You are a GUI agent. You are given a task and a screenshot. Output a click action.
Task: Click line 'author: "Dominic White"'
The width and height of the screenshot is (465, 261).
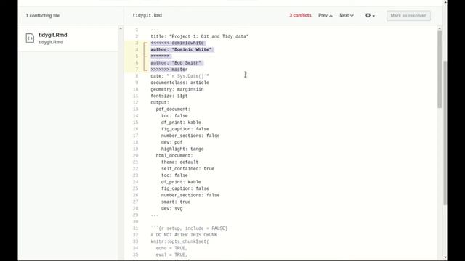[x=181, y=50]
